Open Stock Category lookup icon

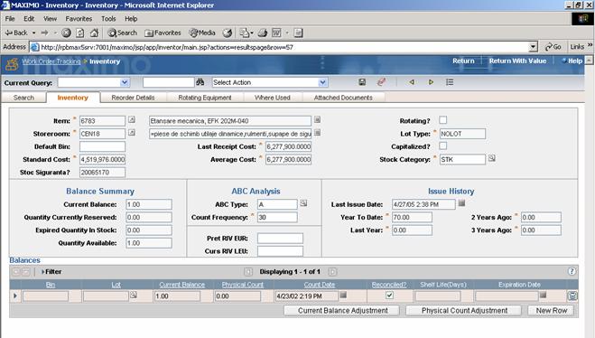(x=492, y=158)
